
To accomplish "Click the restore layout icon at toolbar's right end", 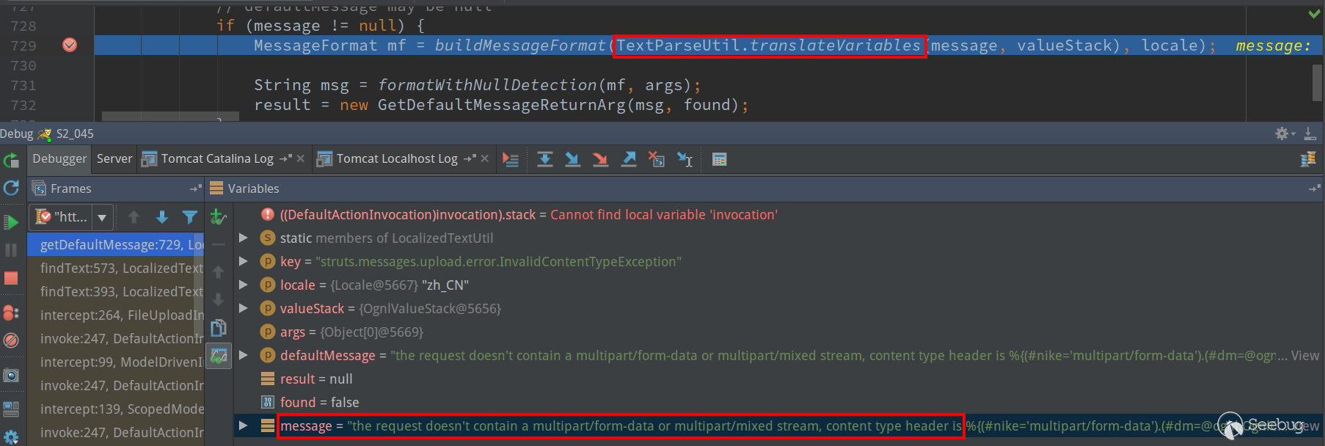I will (1308, 159).
